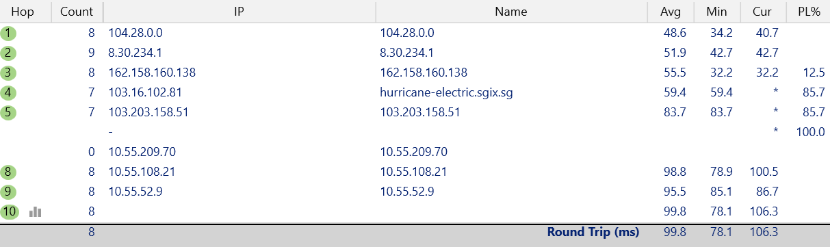This screenshot has height=247, width=830.
Task: Click the hop 3 number badge
Action: (x=8, y=73)
